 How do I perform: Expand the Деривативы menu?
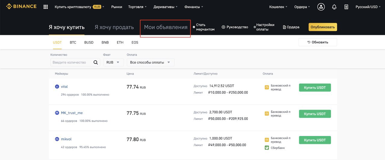165,7
